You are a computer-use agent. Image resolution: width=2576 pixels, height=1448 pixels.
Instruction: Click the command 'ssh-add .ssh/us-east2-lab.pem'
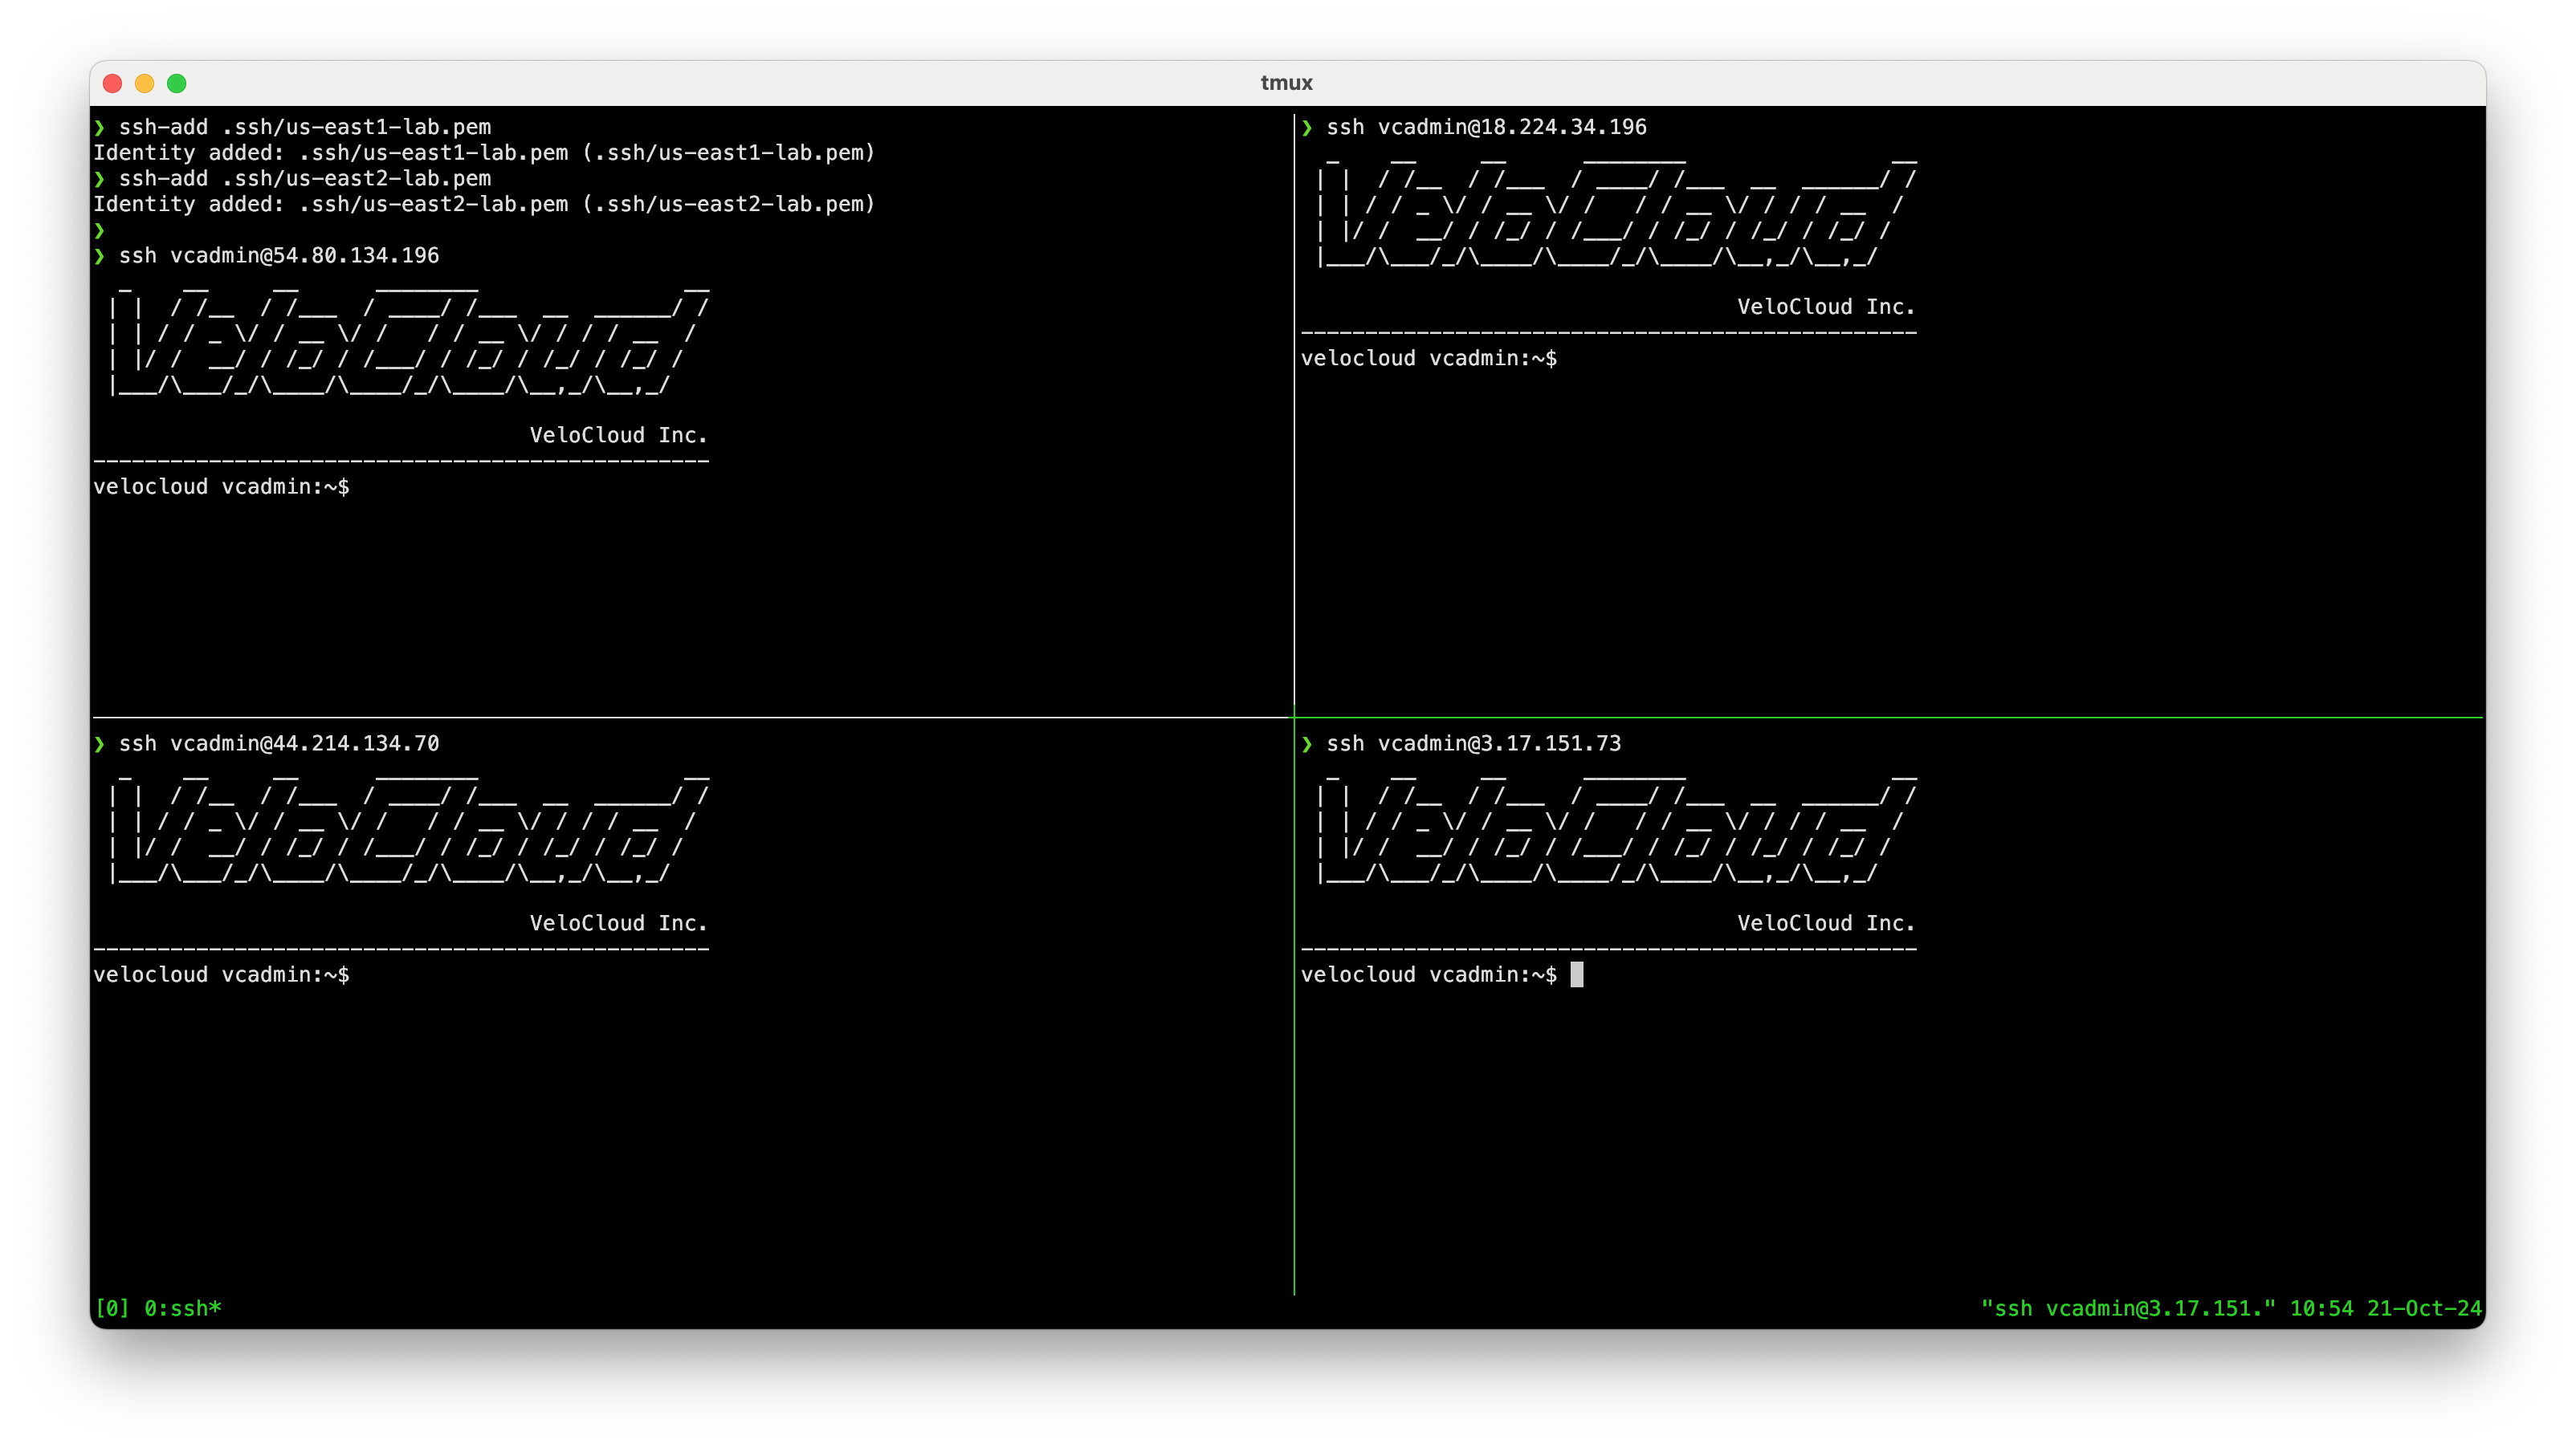click(305, 179)
